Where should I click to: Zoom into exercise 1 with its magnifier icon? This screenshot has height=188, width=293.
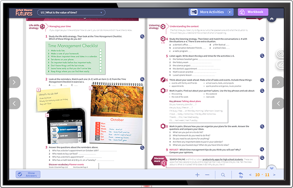(142, 37)
